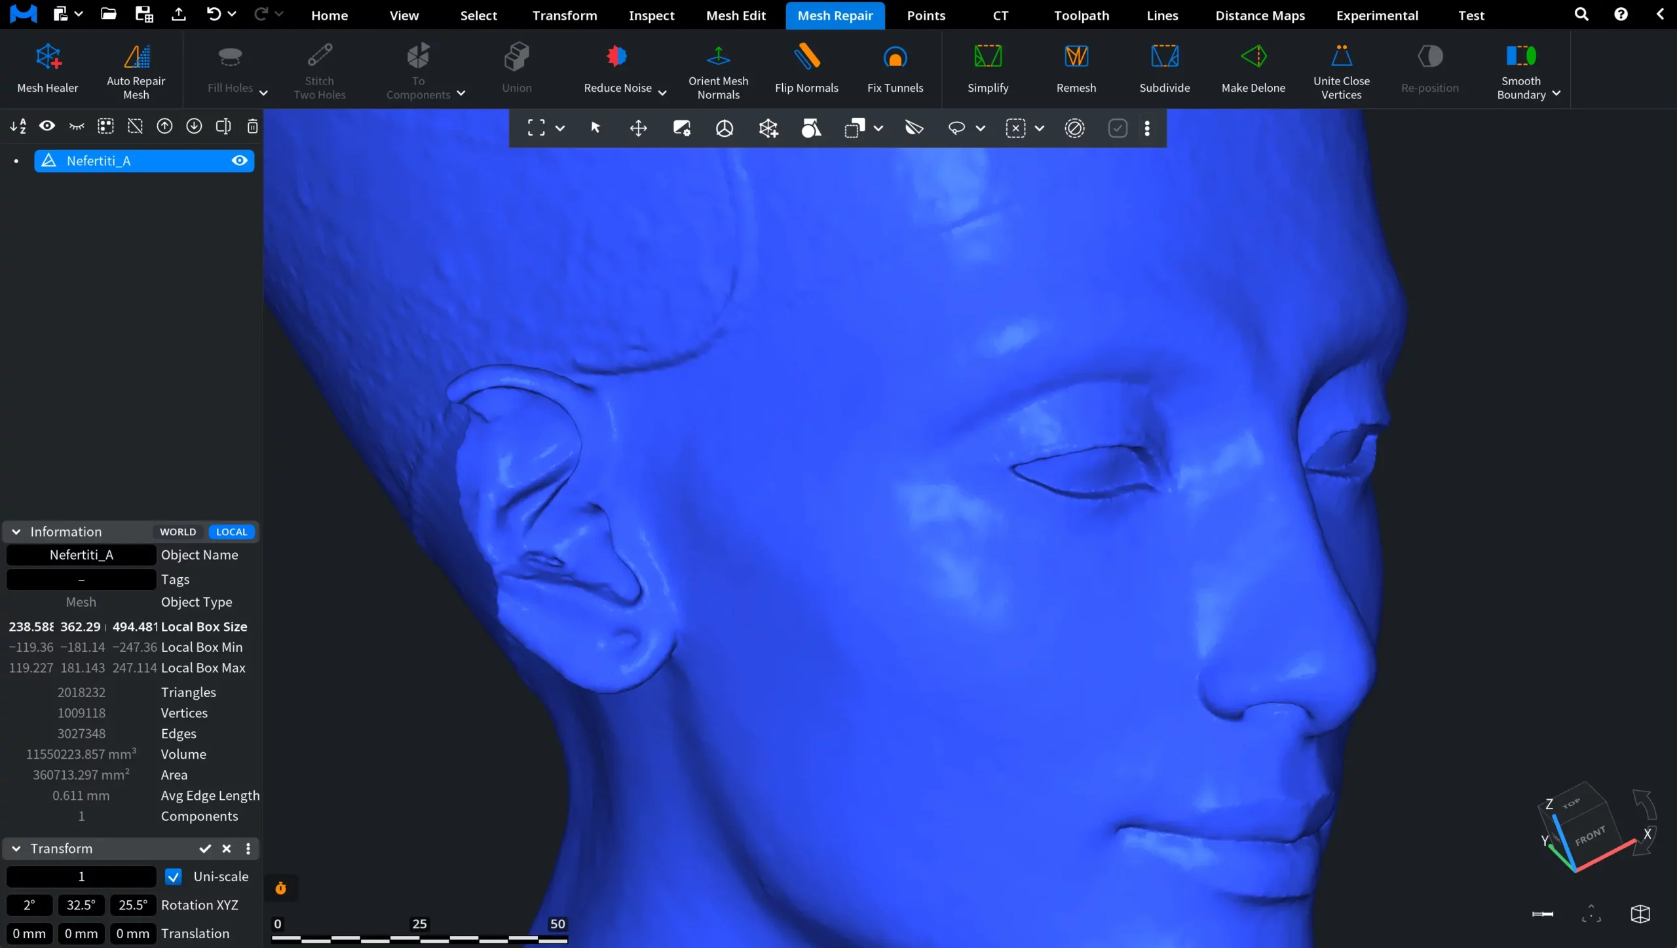The image size is (1677, 948).
Task: Move the selected object down in list
Action: pyautogui.click(x=194, y=126)
